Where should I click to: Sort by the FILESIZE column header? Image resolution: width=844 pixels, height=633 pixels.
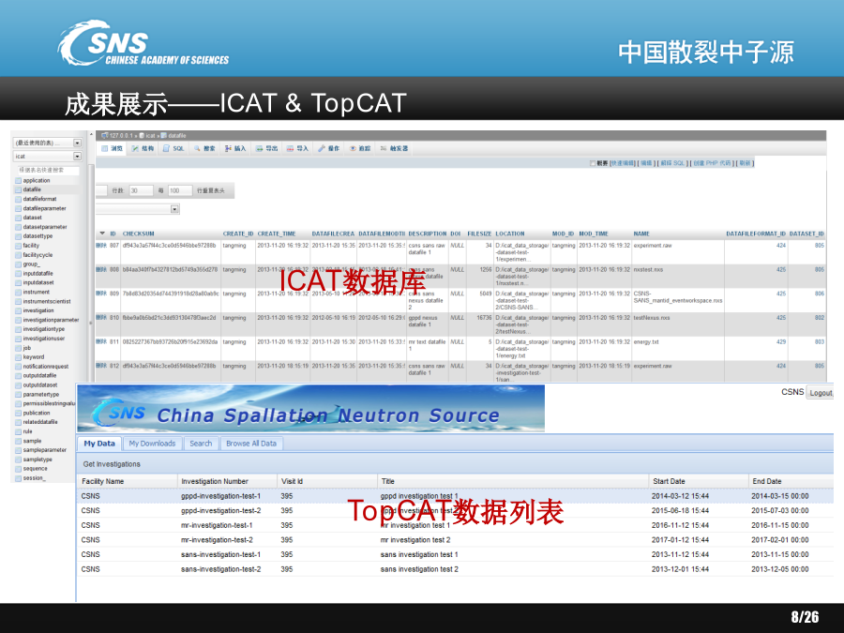(x=479, y=234)
